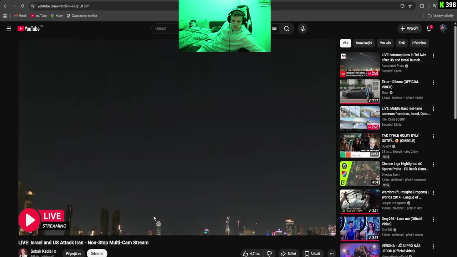Open the media controls icon in toolbar
Viewport: 457px width, 257px height.
pos(435,6)
